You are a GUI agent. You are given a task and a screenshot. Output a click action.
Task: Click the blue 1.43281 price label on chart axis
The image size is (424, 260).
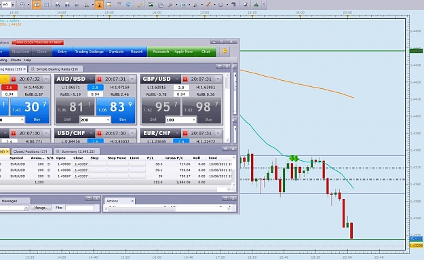point(416,238)
